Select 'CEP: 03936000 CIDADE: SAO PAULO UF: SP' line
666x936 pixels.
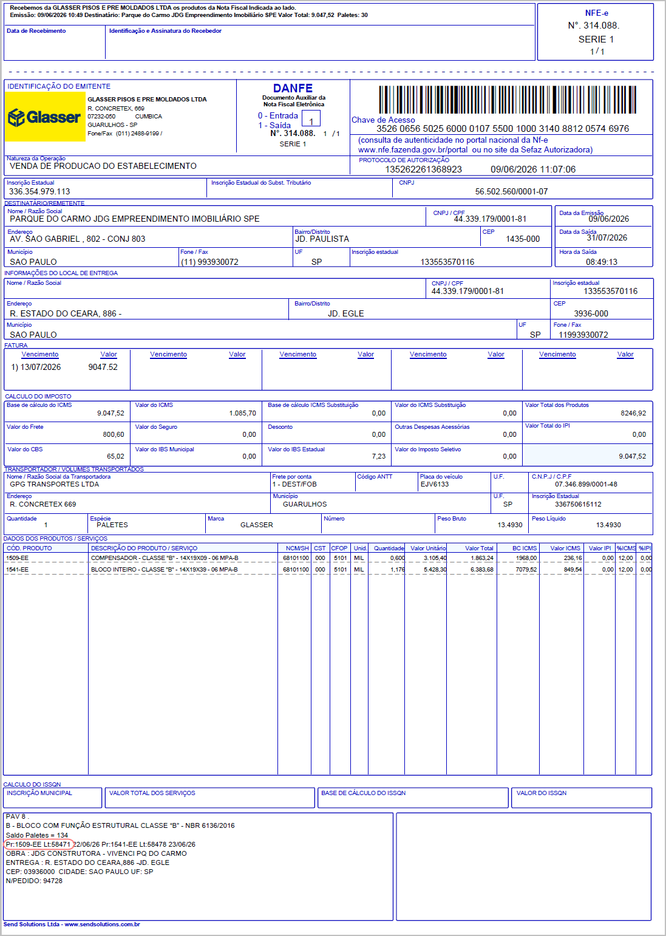[80, 872]
